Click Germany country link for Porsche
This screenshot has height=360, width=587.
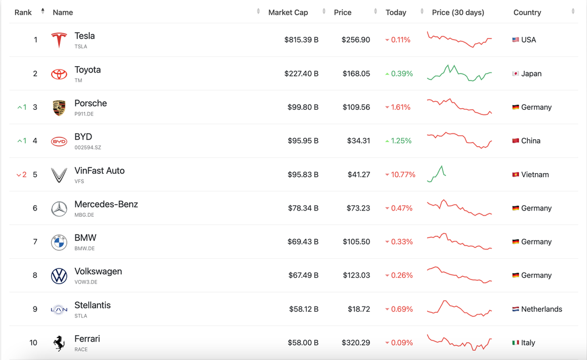pos(536,108)
